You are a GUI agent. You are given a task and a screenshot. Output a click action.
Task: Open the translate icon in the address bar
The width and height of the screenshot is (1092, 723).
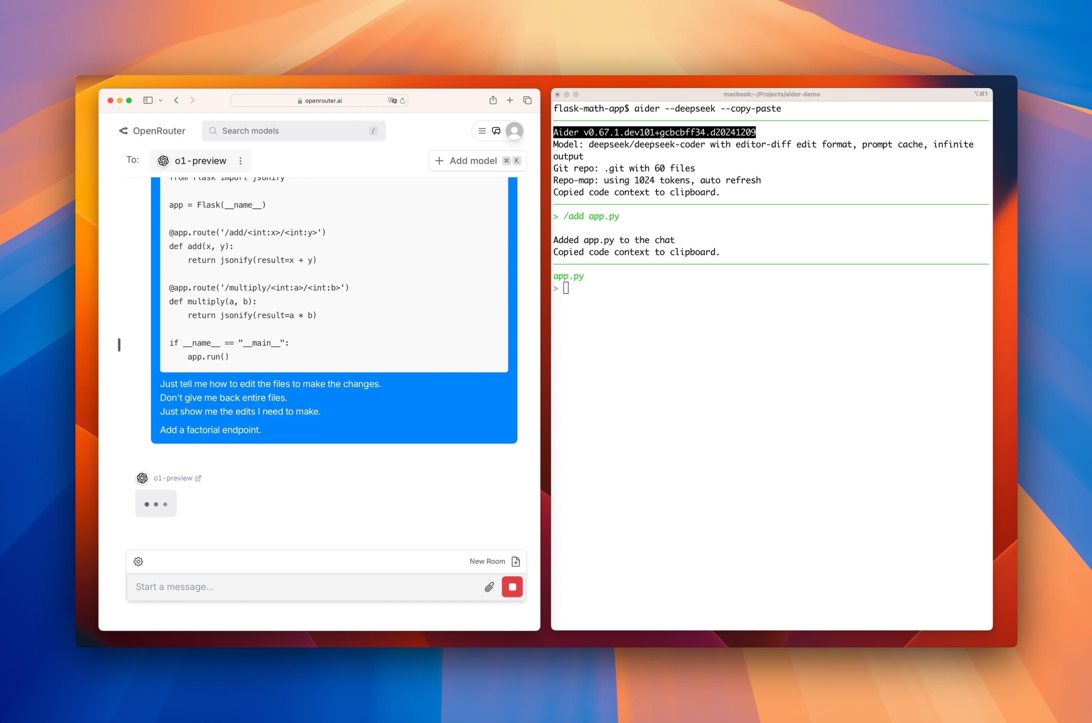[x=392, y=100]
